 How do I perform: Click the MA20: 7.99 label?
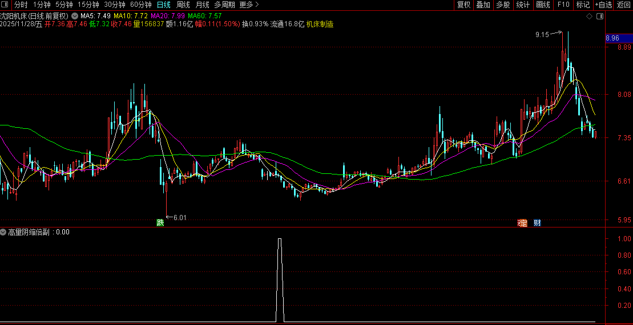click(x=168, y=16)
